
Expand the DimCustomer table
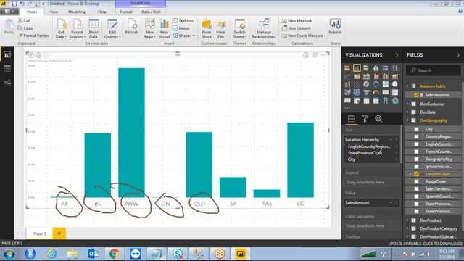tap(407, 104)
